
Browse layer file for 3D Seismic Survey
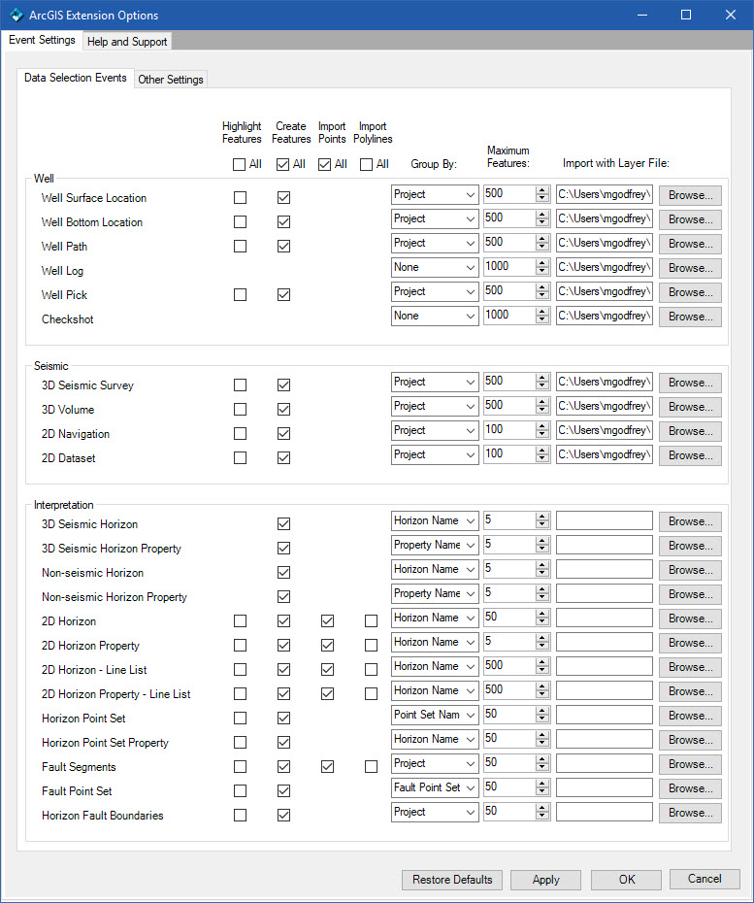click(x=690, y=383)
